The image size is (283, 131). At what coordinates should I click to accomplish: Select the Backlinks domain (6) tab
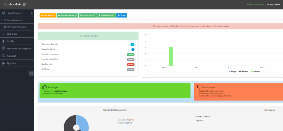point(67,16)
